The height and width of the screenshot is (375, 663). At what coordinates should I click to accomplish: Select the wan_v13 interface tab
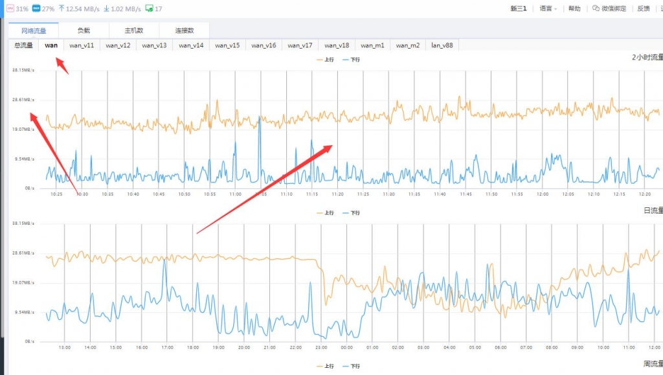coord(154,45)
